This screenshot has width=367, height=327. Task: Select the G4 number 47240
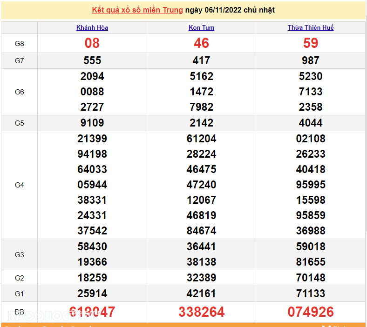[x=201, y=185]
